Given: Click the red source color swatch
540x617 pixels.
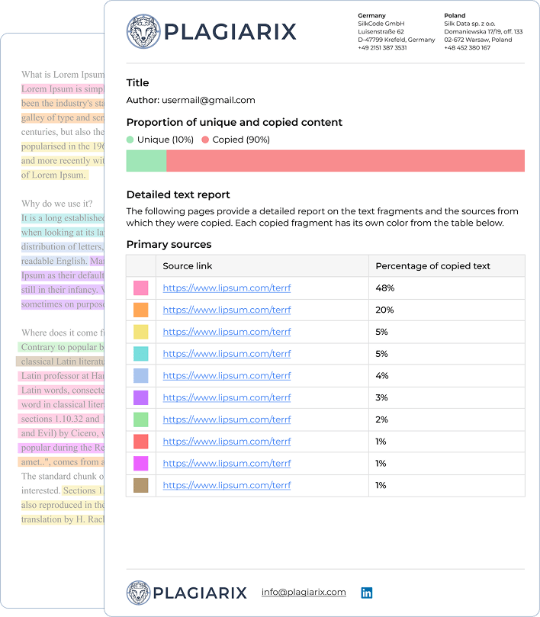Looking at the screenshot, I should coord(141,442).
